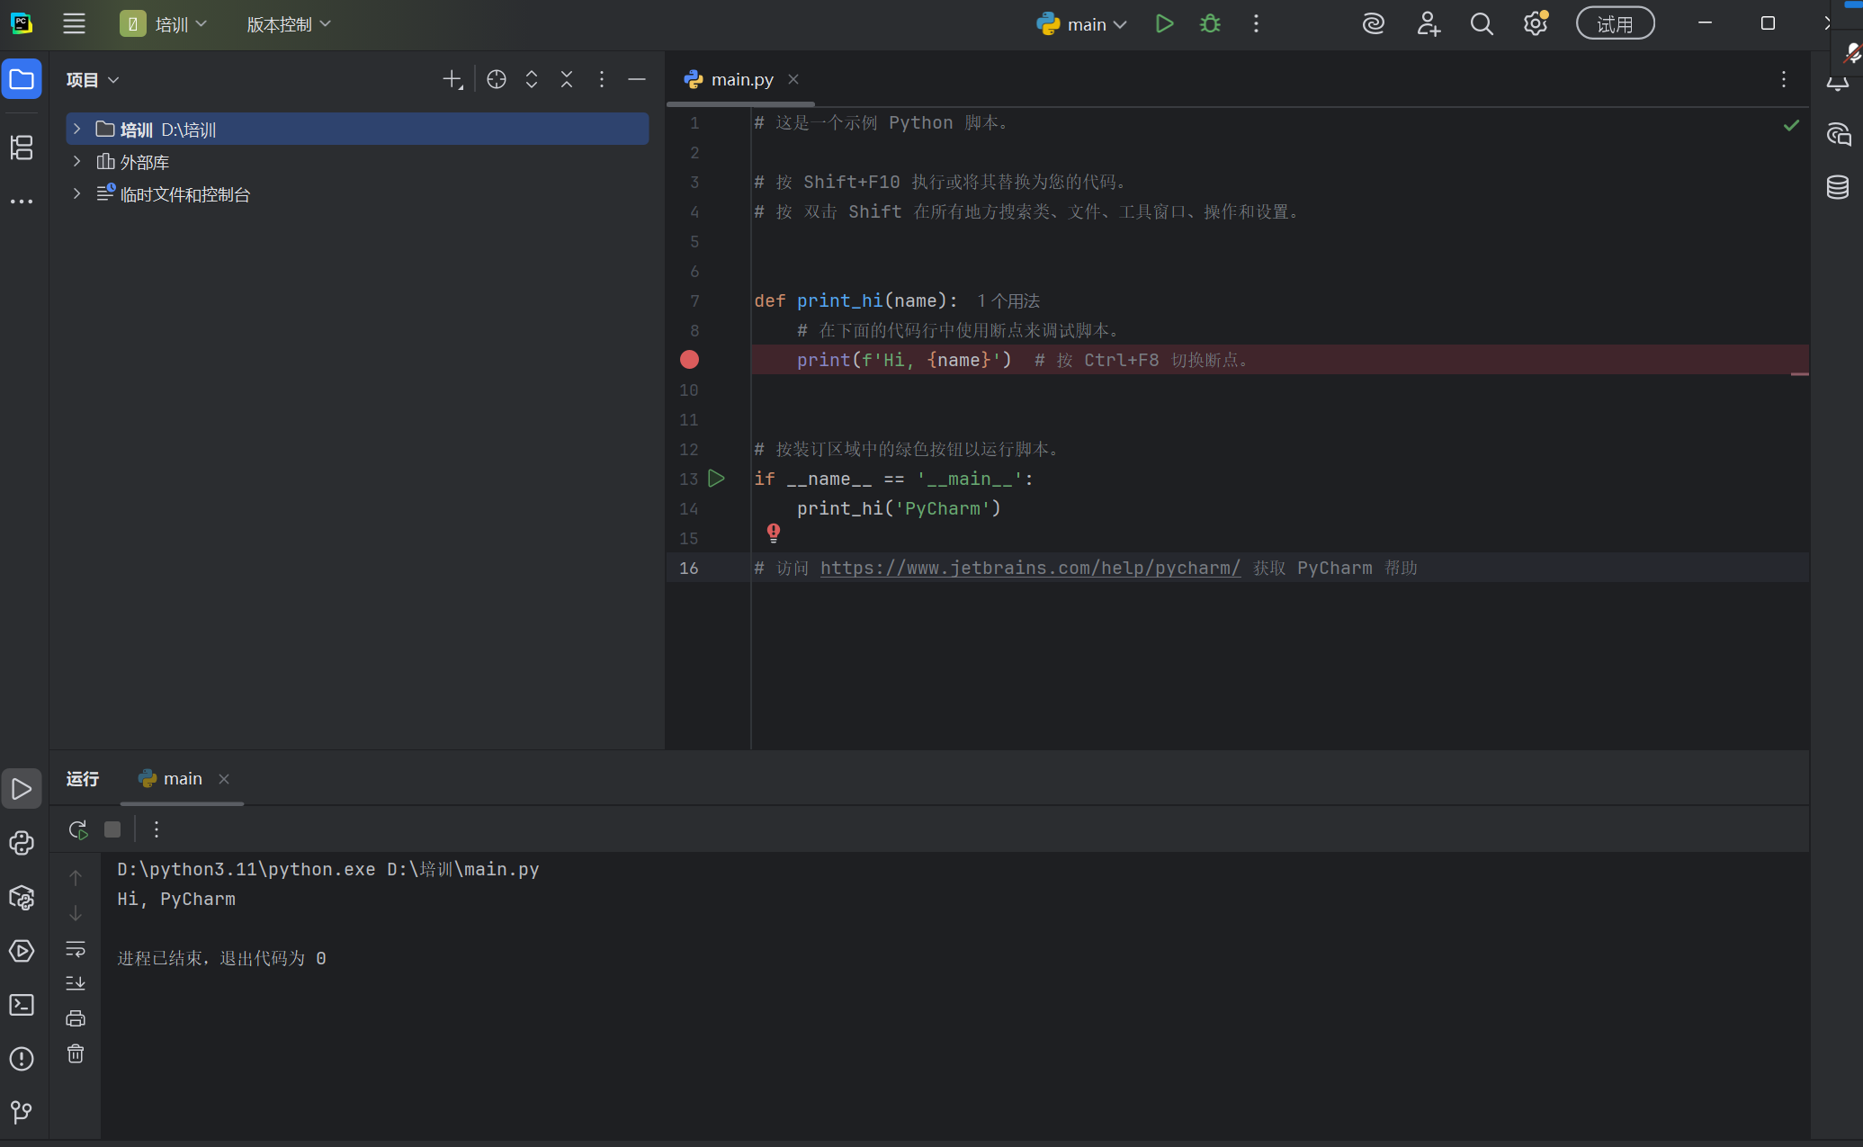Click the 试用 trial button

(x=1615, y=24)
